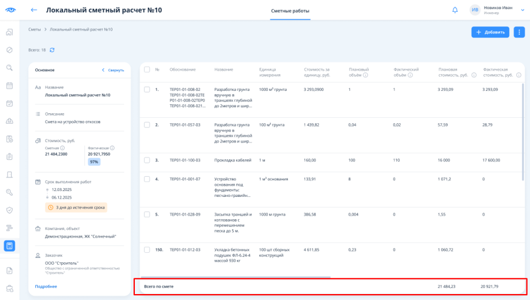The width and height of the screenshot is (530, 300).
Task: Show info for Плановый объём column
Action: tap(365, 75)
